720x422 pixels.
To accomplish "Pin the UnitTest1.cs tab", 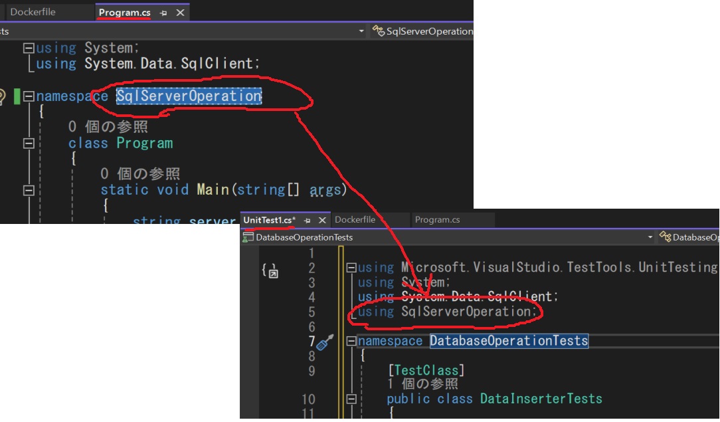I will [307, 221].
